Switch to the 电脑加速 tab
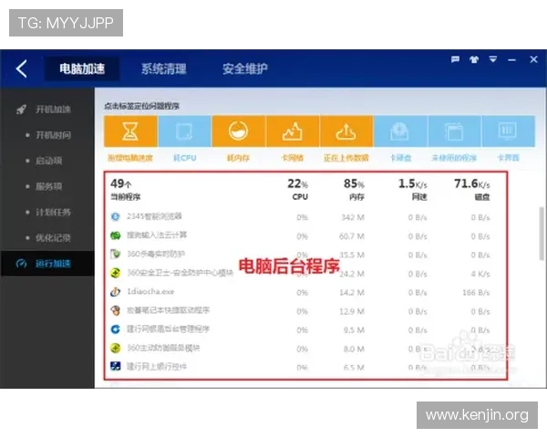The image size is (547, 438). (82, 68)
